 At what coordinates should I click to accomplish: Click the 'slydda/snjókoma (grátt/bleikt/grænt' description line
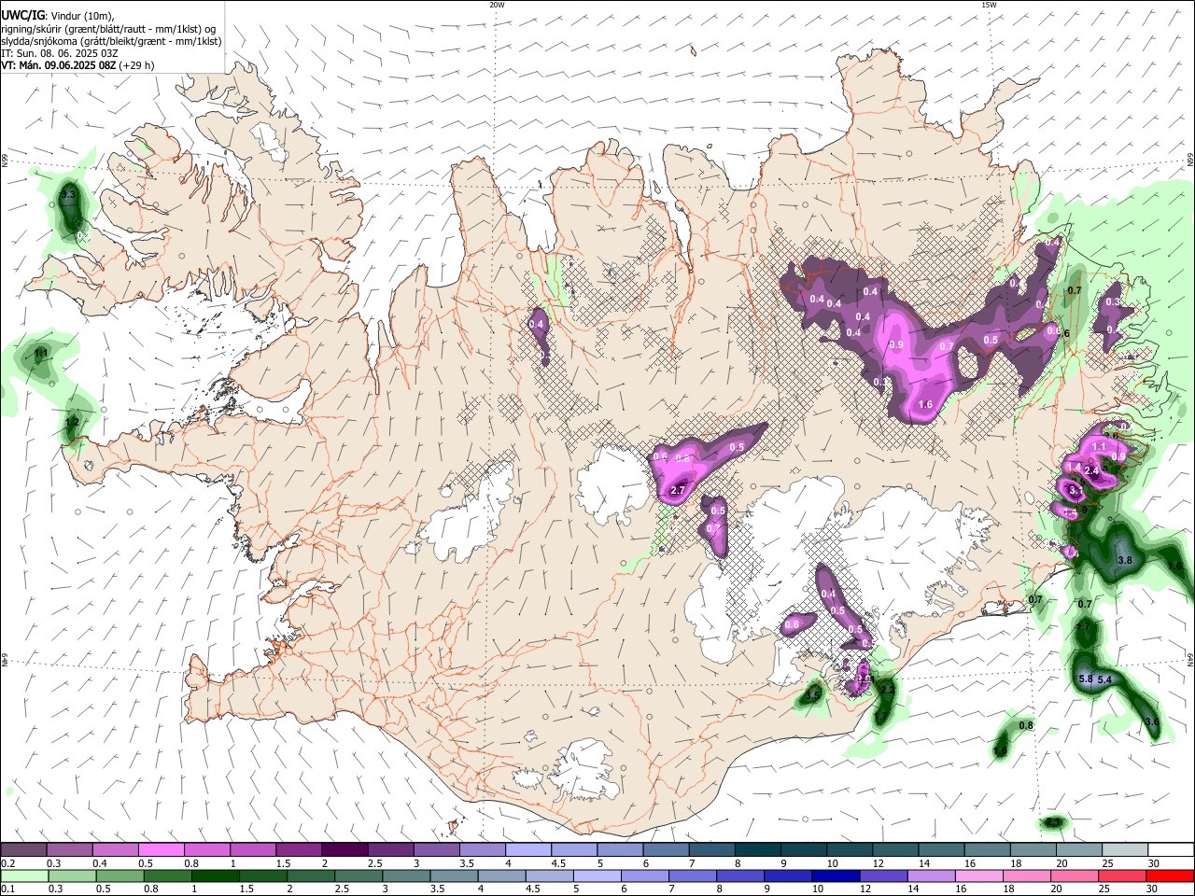111,41
